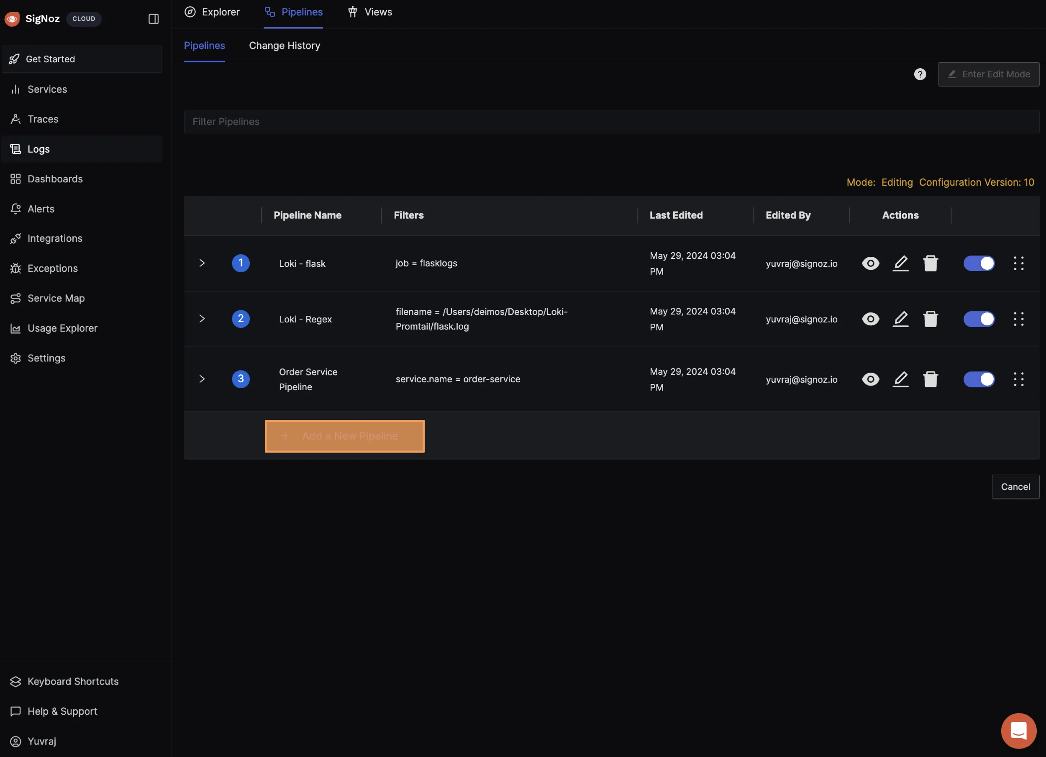Delete the Order Service Pipeline via the trash icon
Image resolution: width=1046 pixels, height=757 pixels.
(930, 379)
